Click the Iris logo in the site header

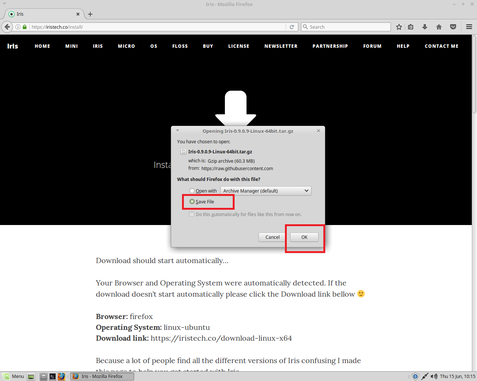pos(13,46)
